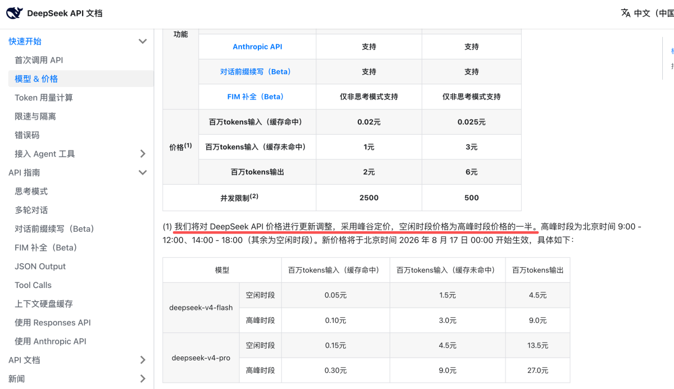Follow FIM 补全（Beta）table link
The height and width of the screenshot is (389, 674).
(257, 97)
